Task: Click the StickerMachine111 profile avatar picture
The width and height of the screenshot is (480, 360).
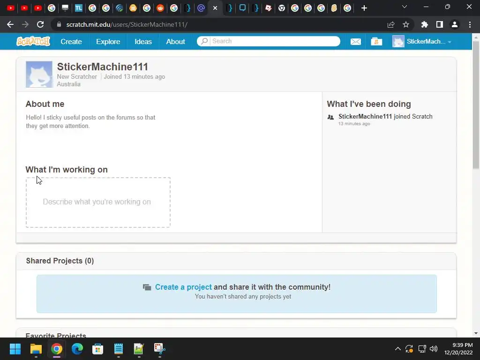Action: pyautogui.click(x=39, y=74)
